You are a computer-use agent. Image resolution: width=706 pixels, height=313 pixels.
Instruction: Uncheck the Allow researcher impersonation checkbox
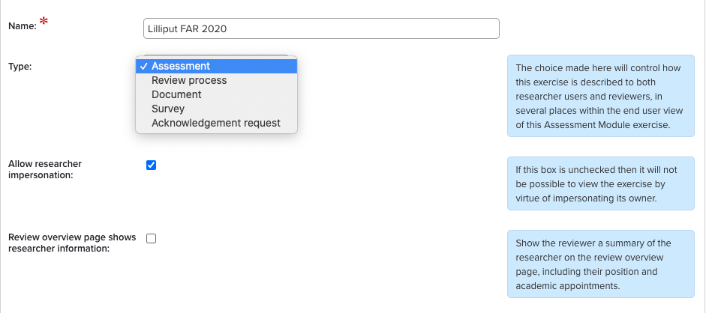pyautogui.click(x=151, y=165)
